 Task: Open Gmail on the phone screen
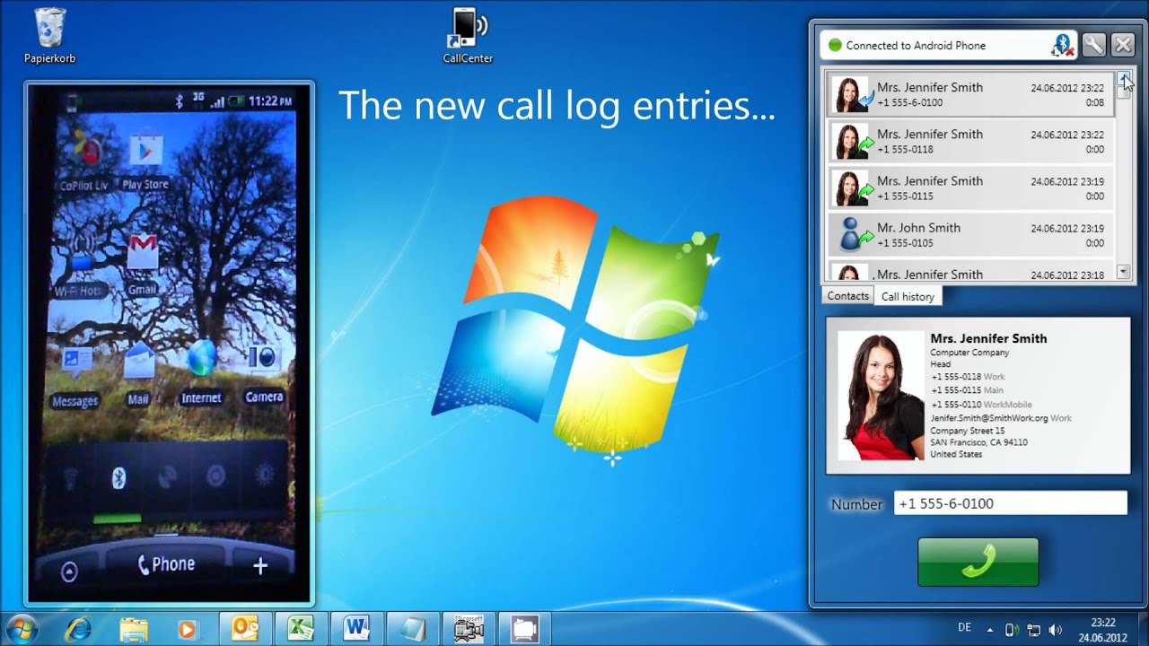(x=143, y=265)
